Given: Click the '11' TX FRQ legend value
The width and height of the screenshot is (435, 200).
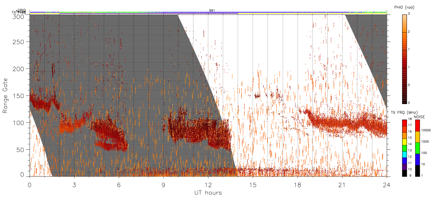Looking at the screenshot, I should pos(410,163).
